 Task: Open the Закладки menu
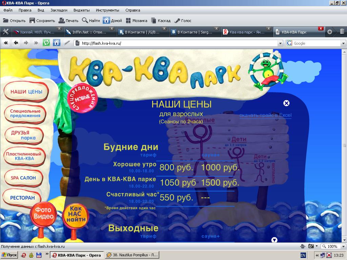click(59, 10)
